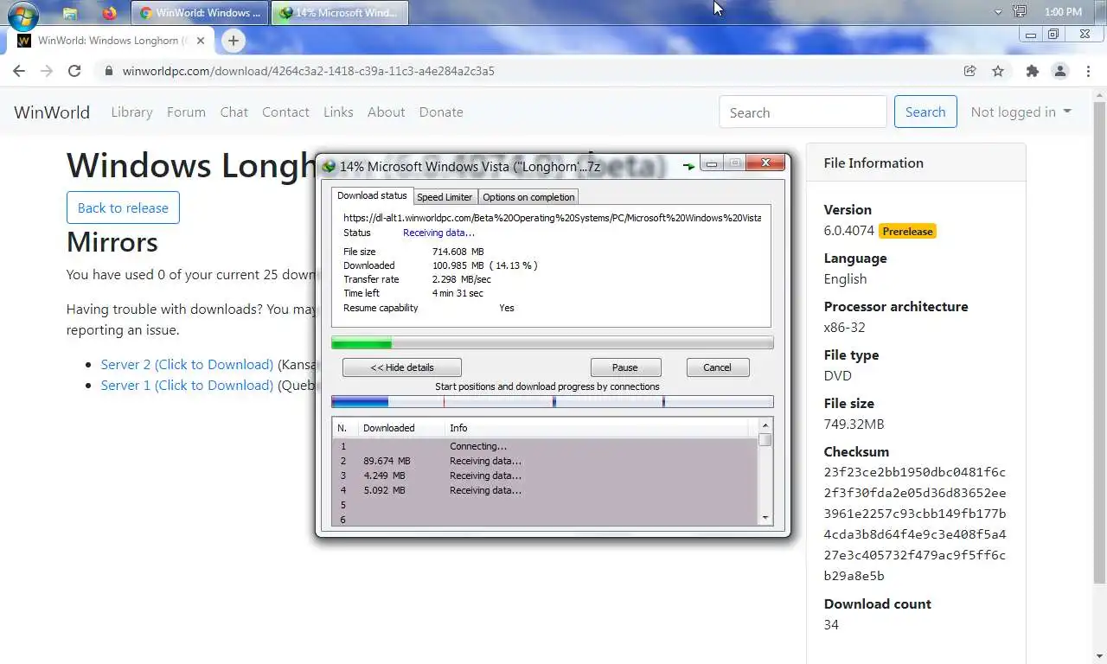Viewport: 1107px width, 664px height.
Task: Switch to Options on completion tab
Action: (x=528, y=197)
